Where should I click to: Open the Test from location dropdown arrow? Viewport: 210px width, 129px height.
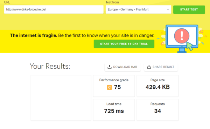(x=168, y=9)
